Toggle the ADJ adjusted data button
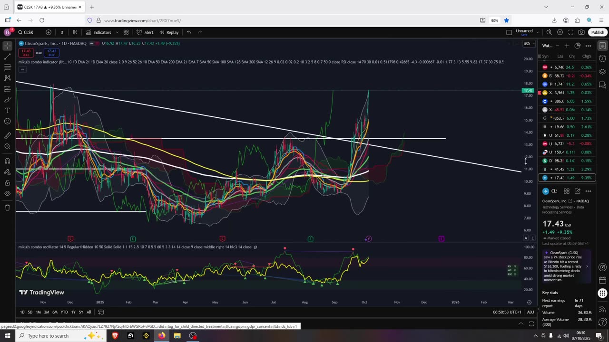The height and width of the screenshot is (342, 609). (x=530, y=312)
